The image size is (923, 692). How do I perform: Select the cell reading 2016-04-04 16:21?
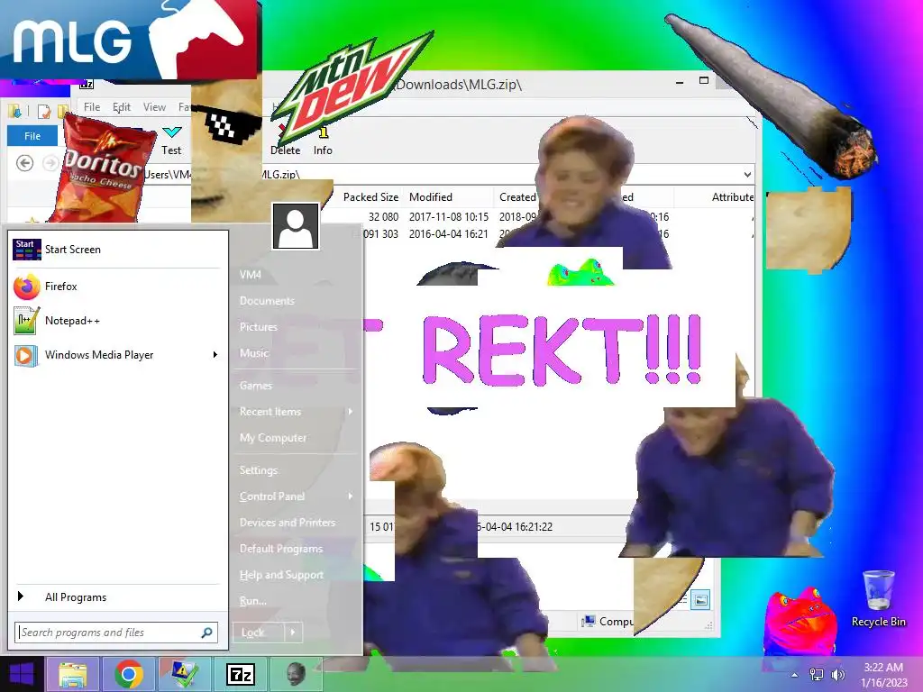[449, 234]
